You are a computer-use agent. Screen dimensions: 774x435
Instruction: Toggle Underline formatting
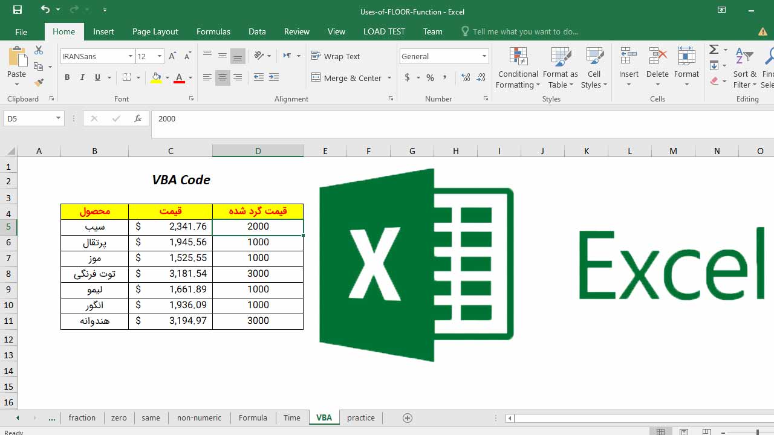pyautogui.click(x=97, y=77)
